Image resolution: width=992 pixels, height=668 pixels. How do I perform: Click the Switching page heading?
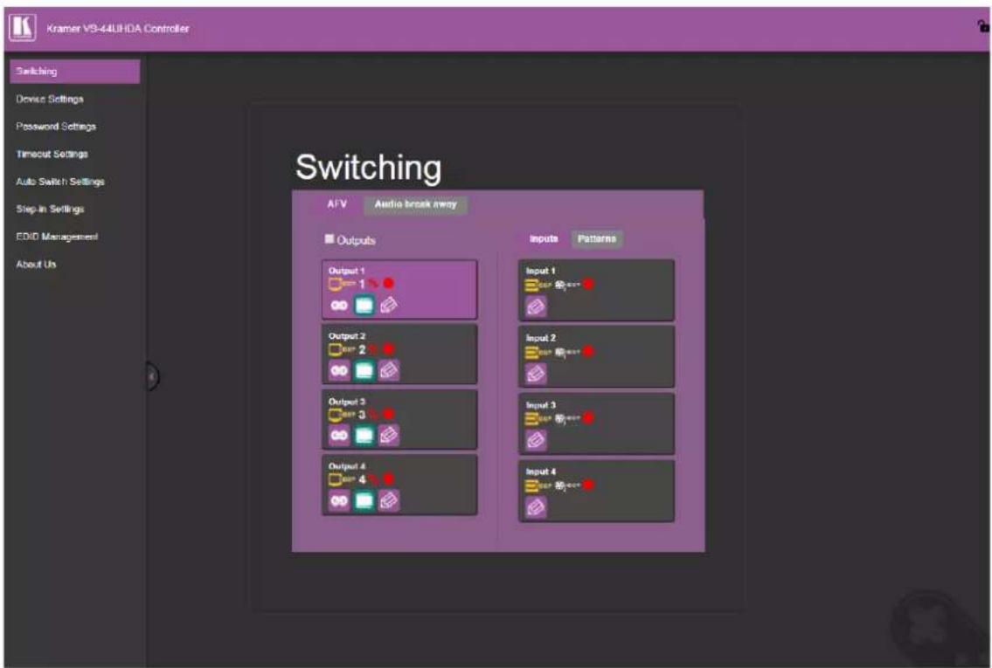[x=368, y=168]
